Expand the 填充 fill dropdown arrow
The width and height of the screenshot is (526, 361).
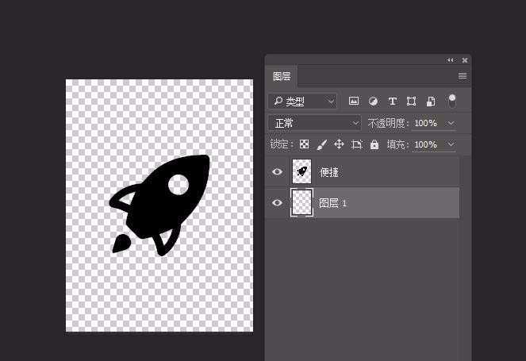click(x=451, y=144)
